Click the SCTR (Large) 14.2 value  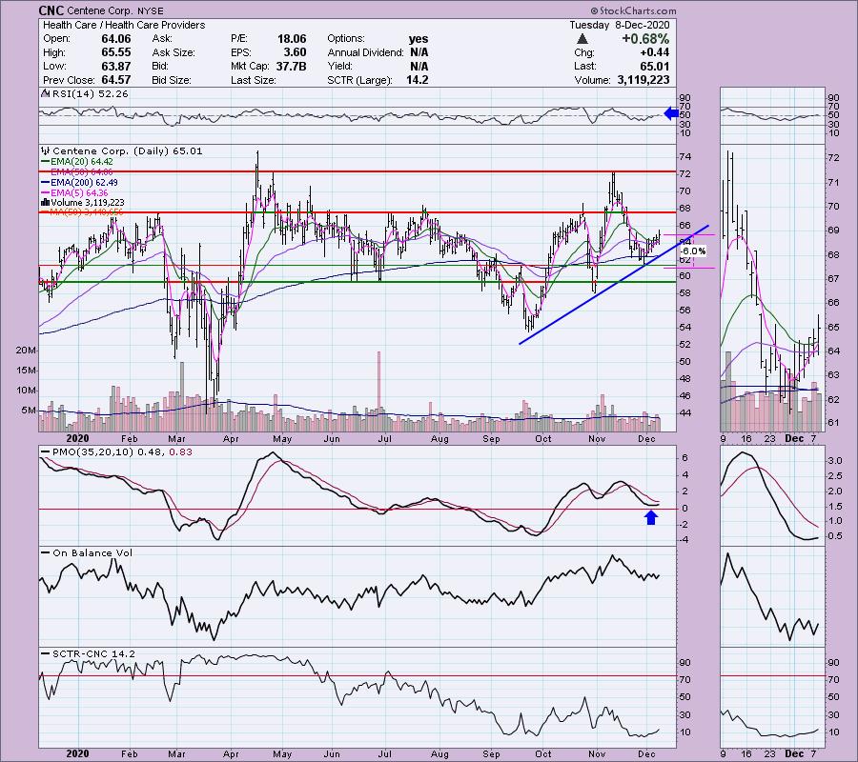coord(417,80)
